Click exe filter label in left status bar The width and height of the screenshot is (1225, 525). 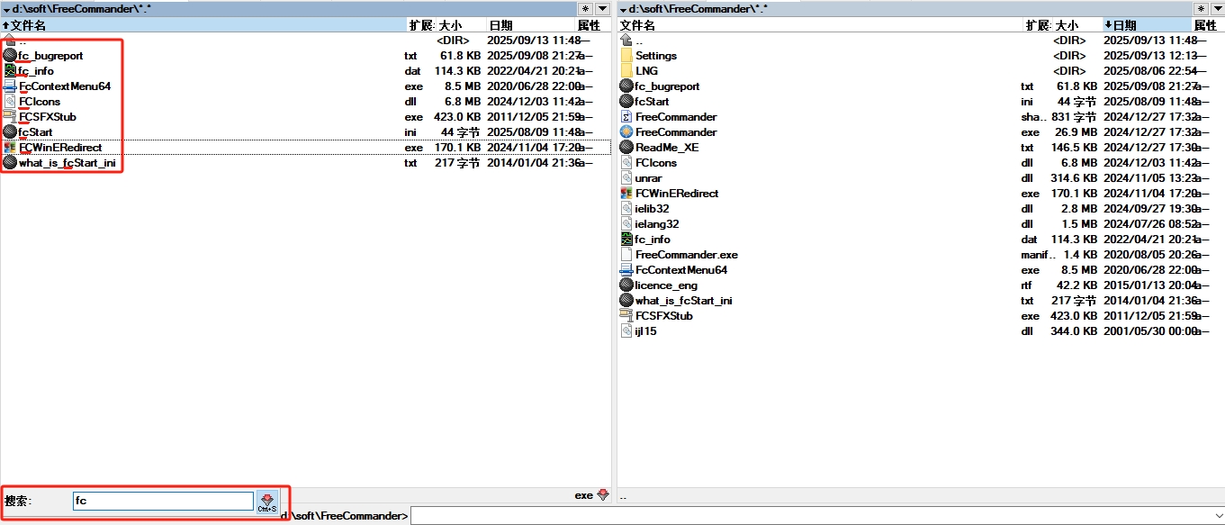(583, 495)
